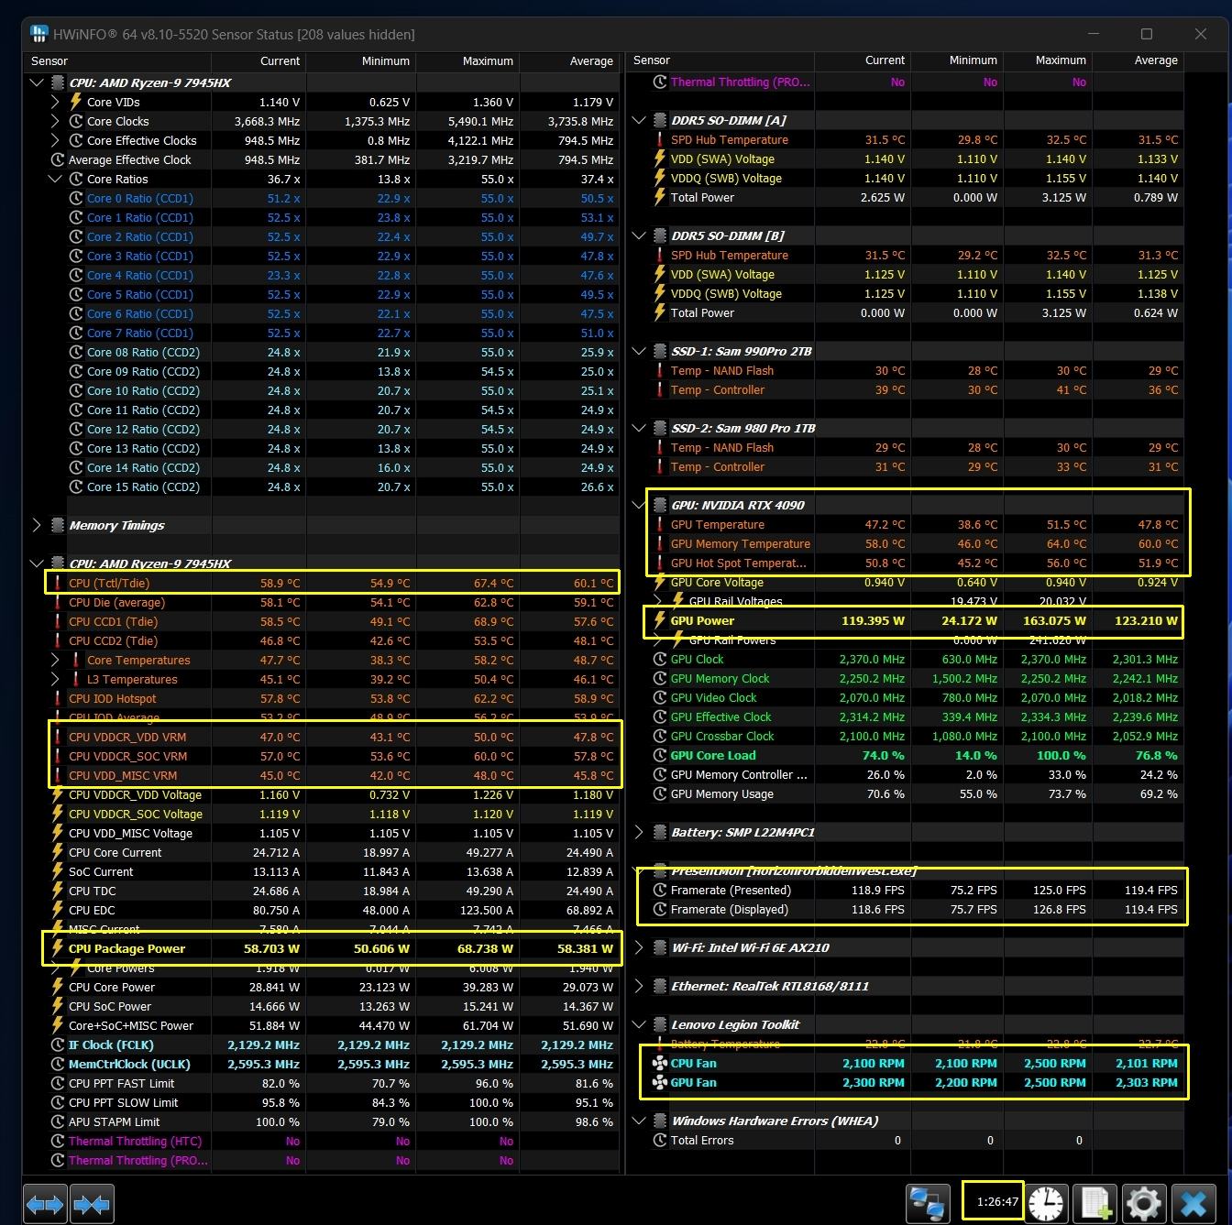1232x1225 pixels.
Task: Expand the Core Temperatures row
Action: point(55,661)
